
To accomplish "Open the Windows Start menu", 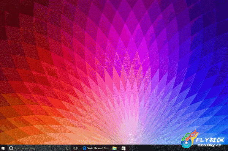I will 3,148.
